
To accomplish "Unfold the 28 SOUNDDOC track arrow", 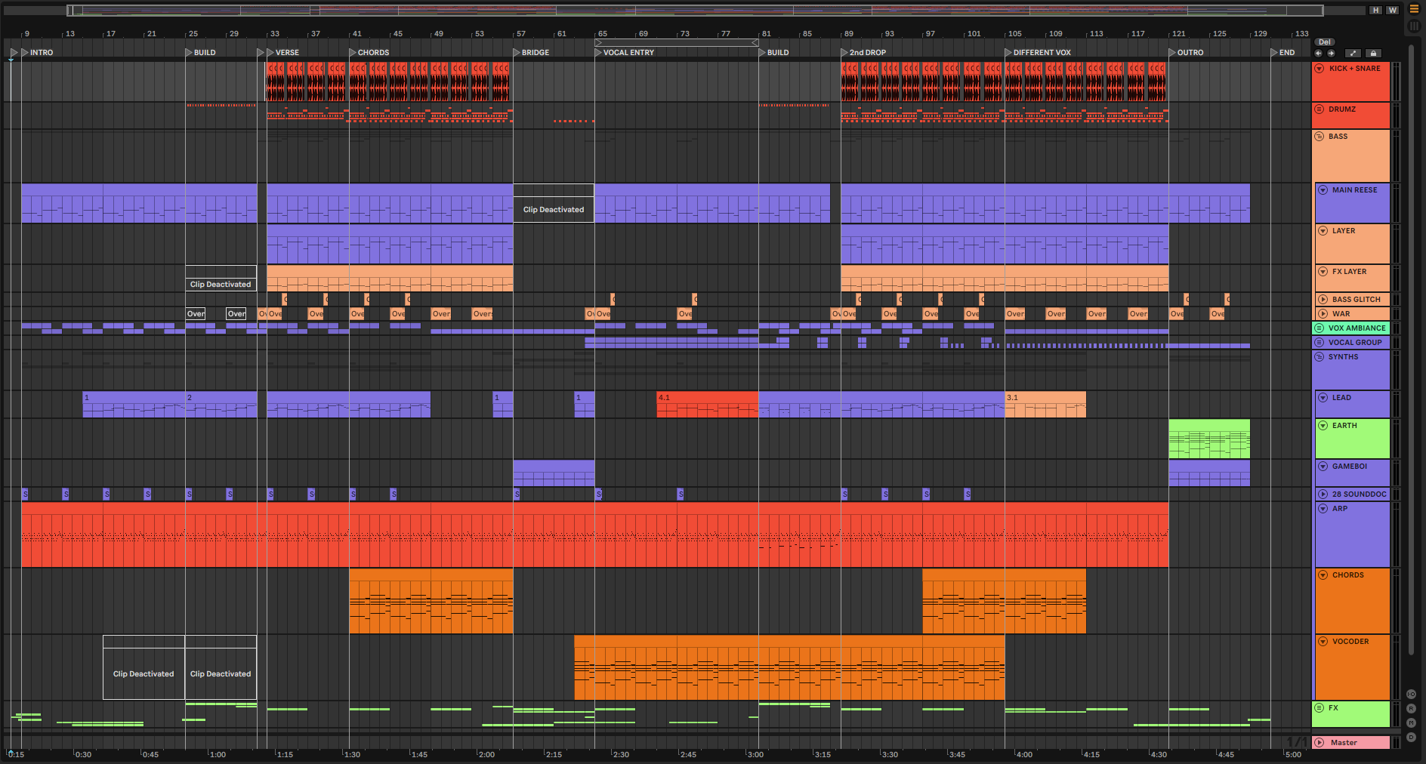I will [x=1323, y=494].
